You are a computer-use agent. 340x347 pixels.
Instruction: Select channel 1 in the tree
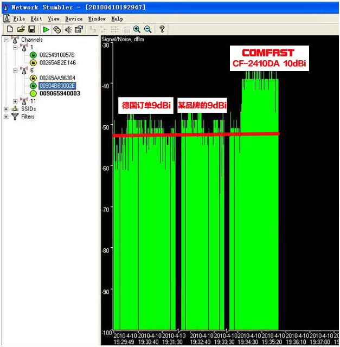(31, 47)
